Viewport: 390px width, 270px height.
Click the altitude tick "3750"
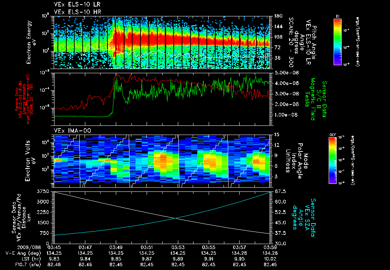[x=43, y=191]
